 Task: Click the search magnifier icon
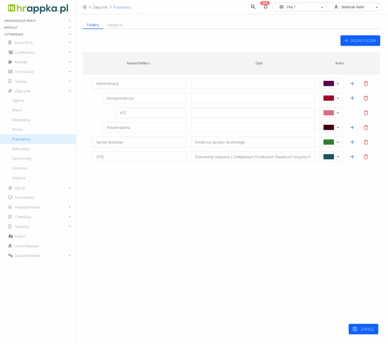pyautogui.click(x=253, y=7)
